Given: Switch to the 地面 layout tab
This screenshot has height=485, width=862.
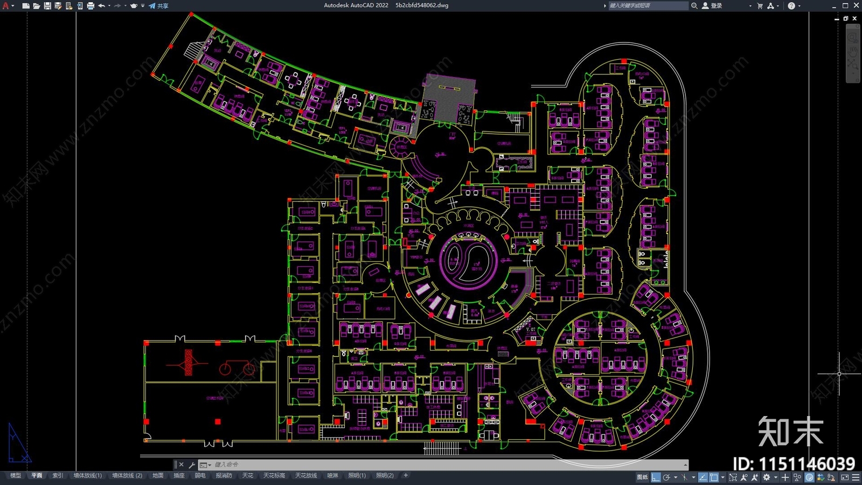Looking at the screenshot, I should click(x=158, y=475).
